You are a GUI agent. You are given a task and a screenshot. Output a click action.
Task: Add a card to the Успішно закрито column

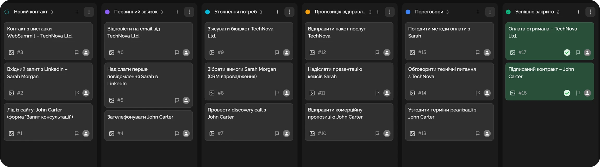[x=578, y=12]
